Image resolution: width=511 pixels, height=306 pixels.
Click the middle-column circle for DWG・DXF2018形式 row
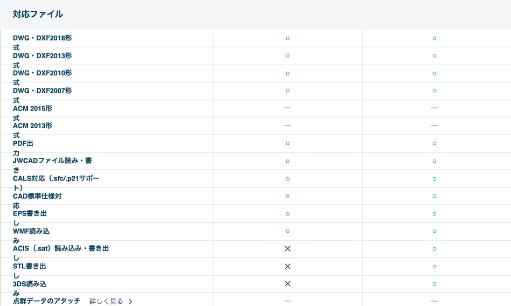(287, 38)
